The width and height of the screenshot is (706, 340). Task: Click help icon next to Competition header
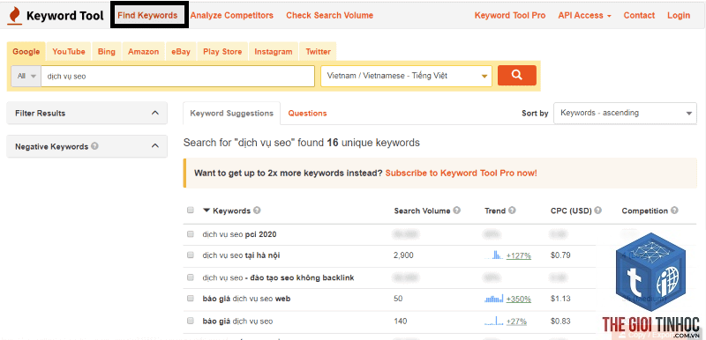(x=674, y=211)
